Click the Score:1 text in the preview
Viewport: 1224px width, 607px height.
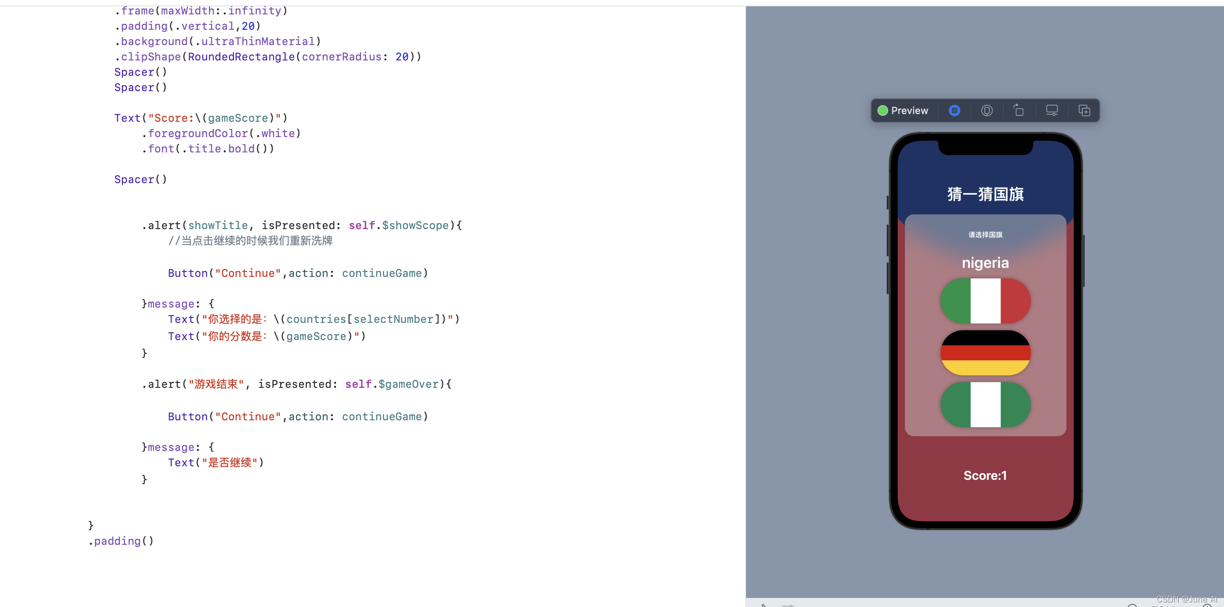coord(984,475)
